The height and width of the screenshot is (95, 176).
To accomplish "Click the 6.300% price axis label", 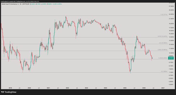I will 171,78.
